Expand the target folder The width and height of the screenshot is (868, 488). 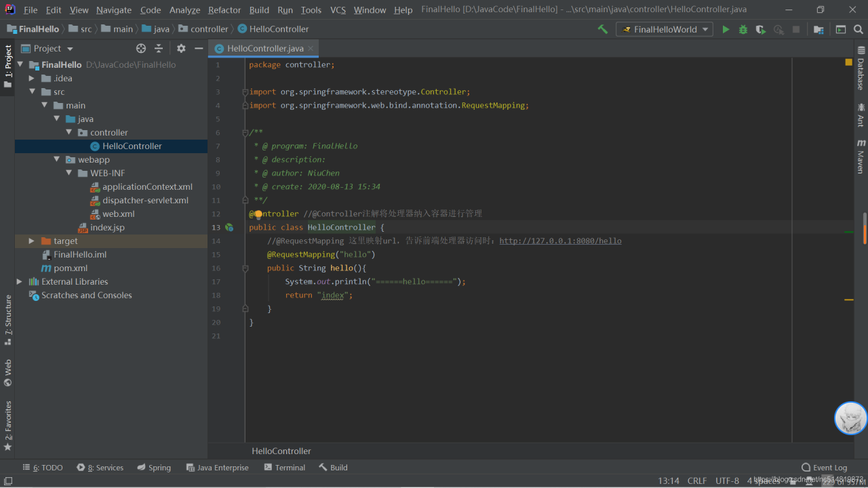pos(31,241)
